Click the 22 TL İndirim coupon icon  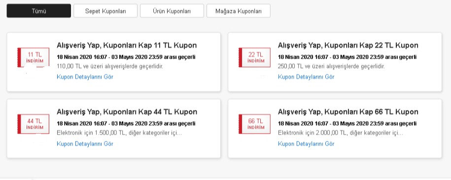click(x=254, y=58)
